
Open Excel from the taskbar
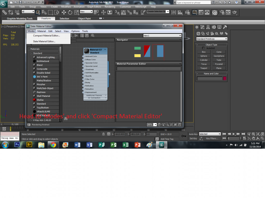click(x=126, y=145)
